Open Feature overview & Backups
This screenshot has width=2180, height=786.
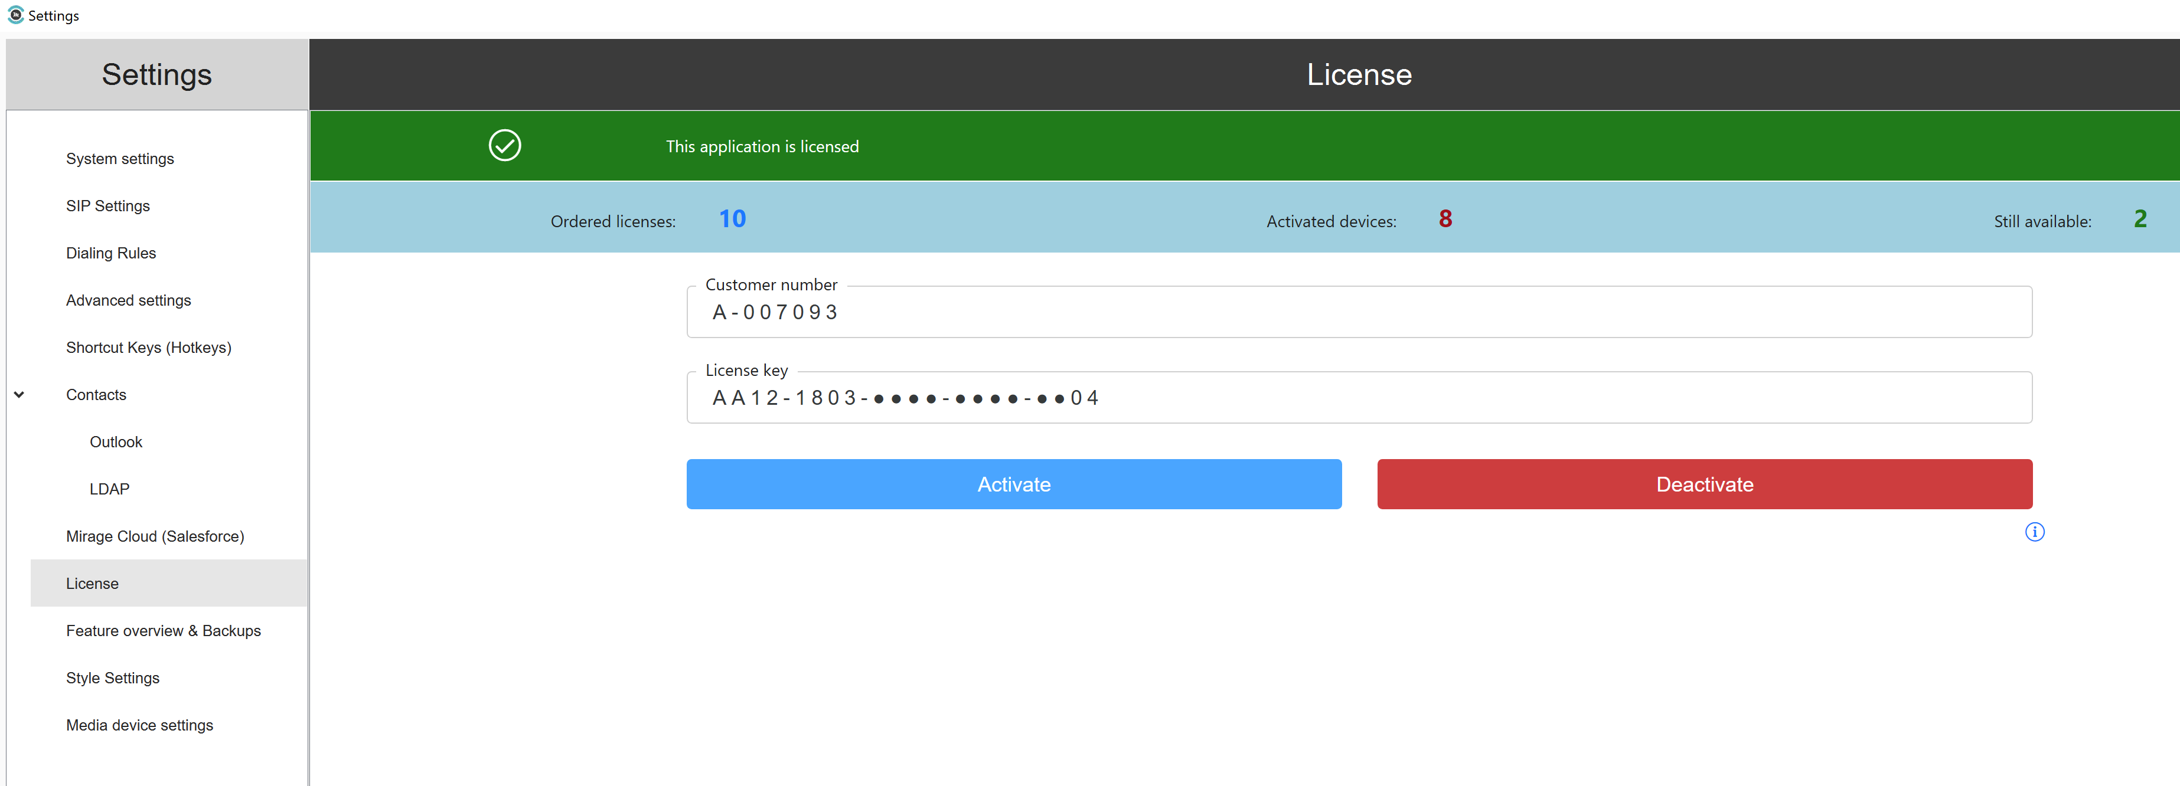(x=164, y=631)
